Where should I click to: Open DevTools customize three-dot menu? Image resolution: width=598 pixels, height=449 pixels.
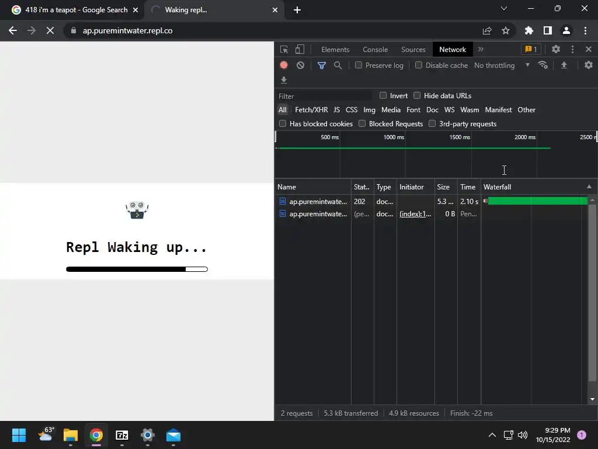[572, 49]
